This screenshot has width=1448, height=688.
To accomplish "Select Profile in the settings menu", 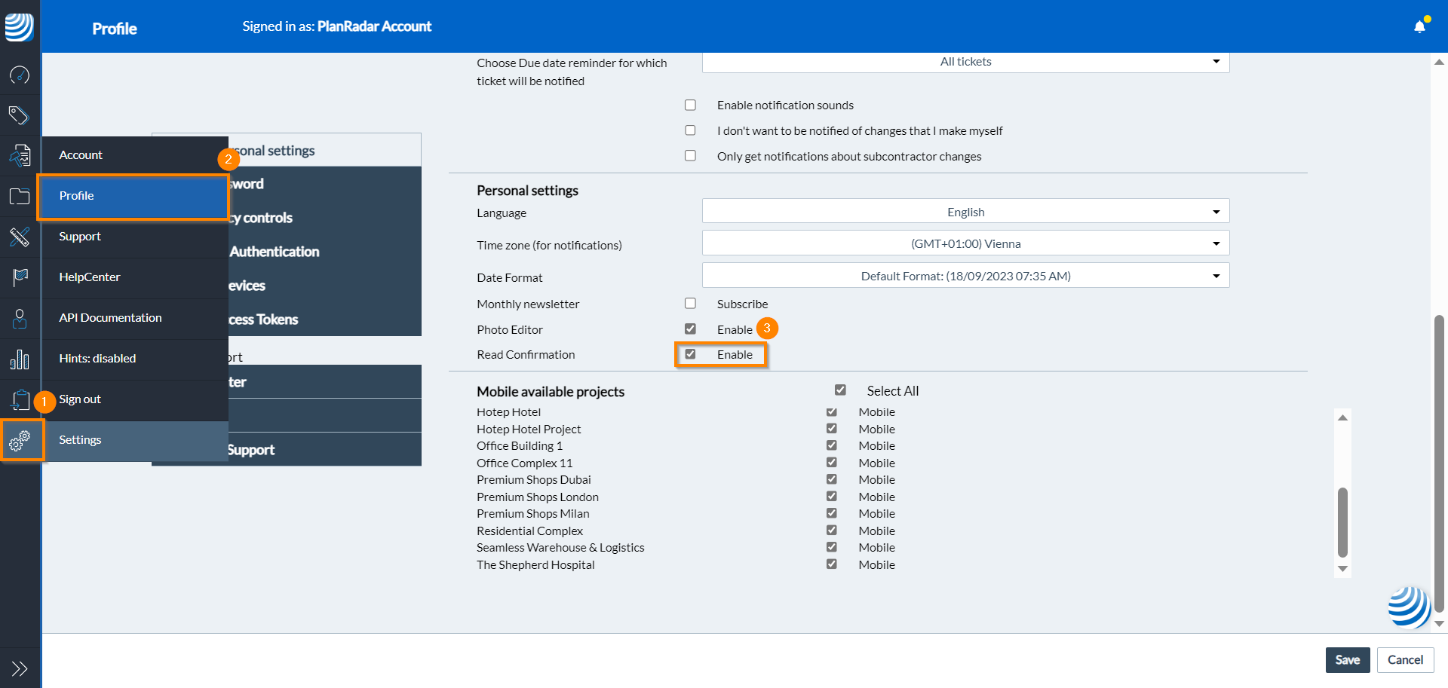I will 133,196.
